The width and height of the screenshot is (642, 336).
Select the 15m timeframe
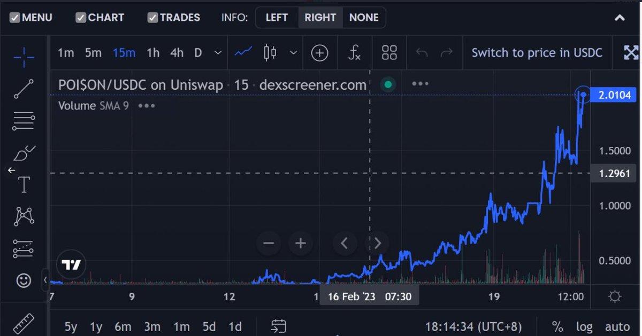tap(124, 52)
